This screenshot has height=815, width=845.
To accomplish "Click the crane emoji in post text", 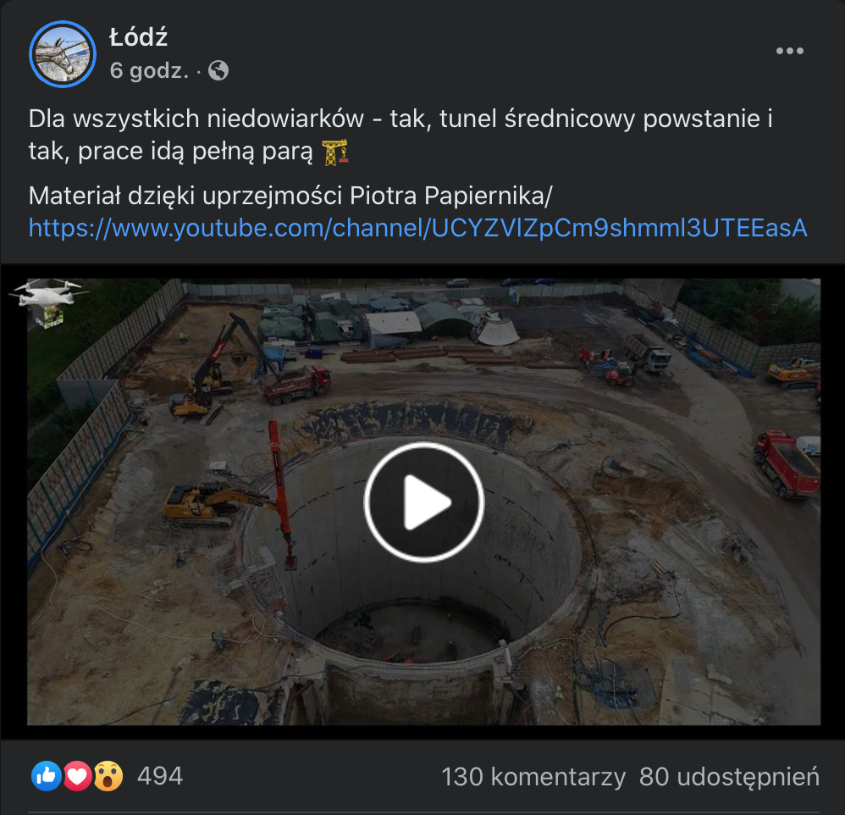I will click(x=335, y=152).
